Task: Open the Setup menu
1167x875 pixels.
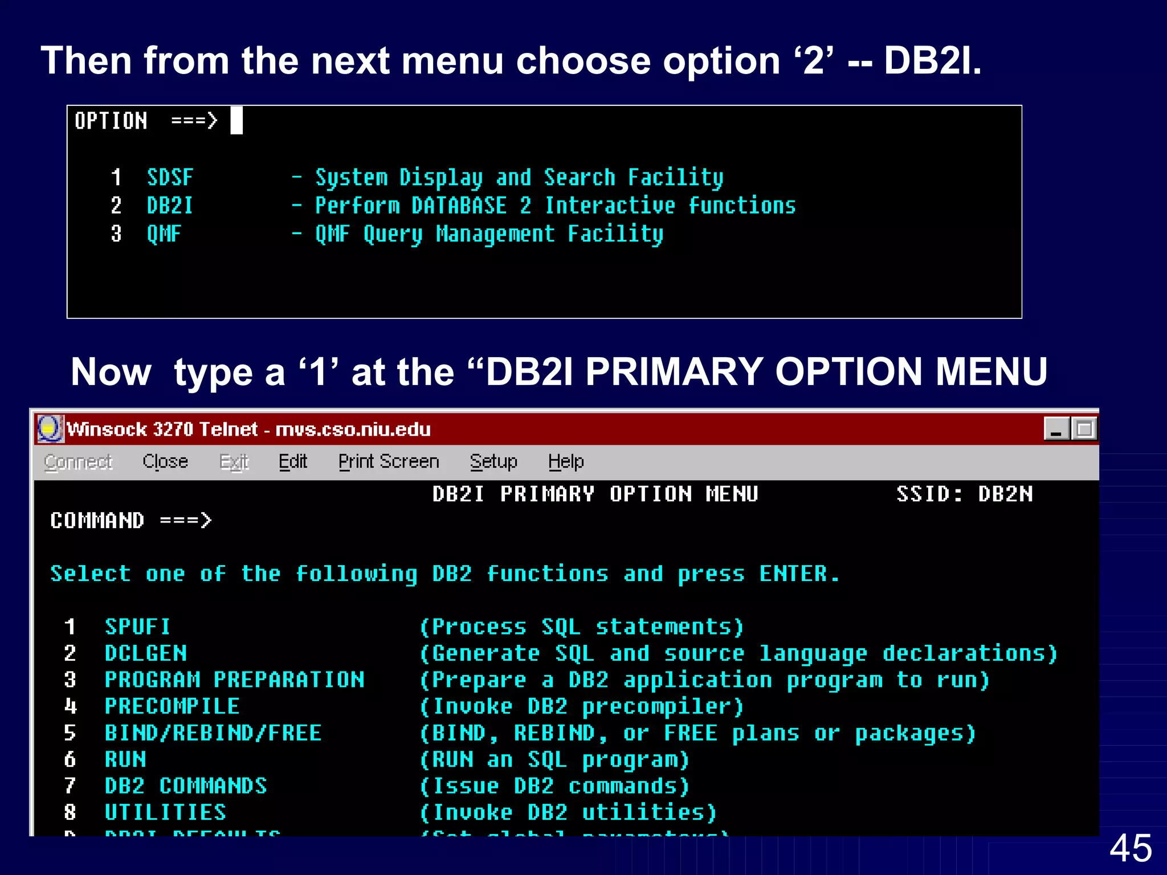Action: tap(493, 461)
